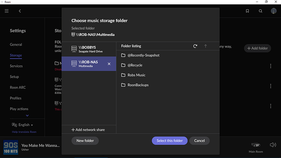The width and height of the screenshot is (281, 158).
Task: Open options menu for third storage folder
Action: click(x=270, y=106)
